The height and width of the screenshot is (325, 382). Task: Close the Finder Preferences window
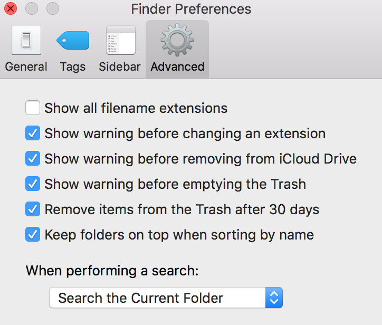(11, 8)
